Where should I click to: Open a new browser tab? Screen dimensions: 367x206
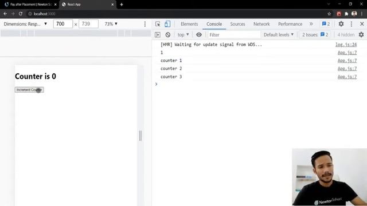tap(122, 5)
